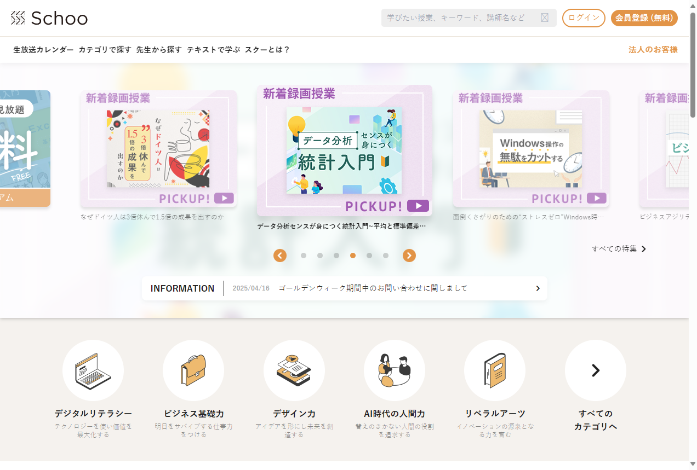
Task: Select the last carousel pagination dot
Action: [x=386, y=256]
